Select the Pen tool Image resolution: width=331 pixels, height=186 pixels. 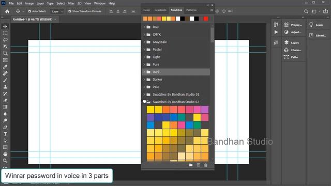pyautogui.click(x=5, y=127)
